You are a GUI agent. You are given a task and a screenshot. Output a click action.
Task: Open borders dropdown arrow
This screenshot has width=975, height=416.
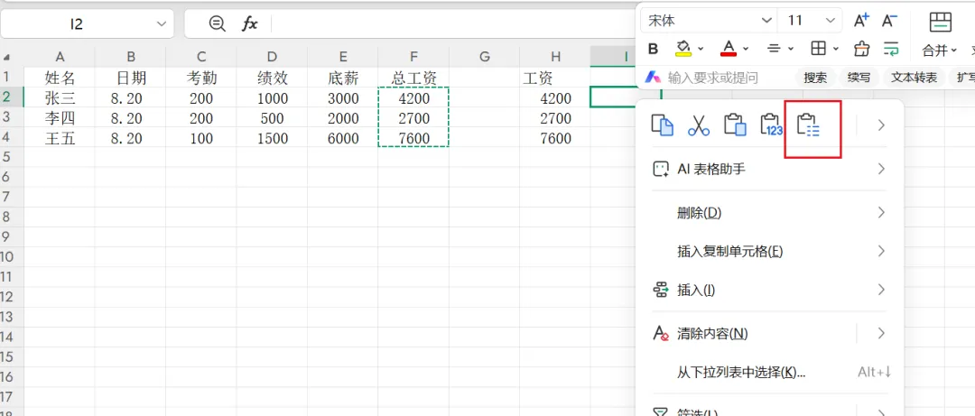pos(836,49)
